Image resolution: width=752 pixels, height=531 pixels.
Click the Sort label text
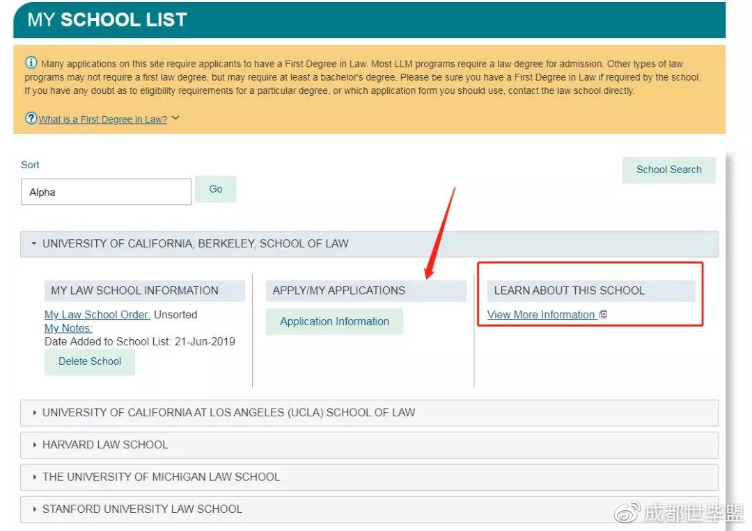30,165
